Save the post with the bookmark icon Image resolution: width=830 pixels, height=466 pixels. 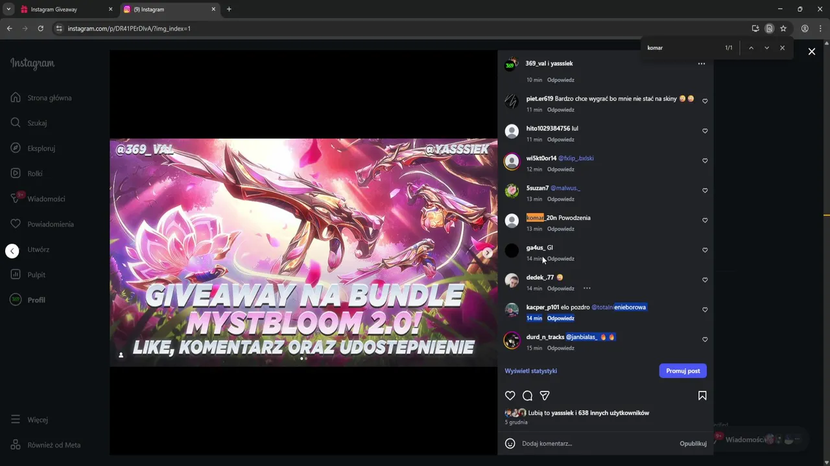click(x=702, y=395)
